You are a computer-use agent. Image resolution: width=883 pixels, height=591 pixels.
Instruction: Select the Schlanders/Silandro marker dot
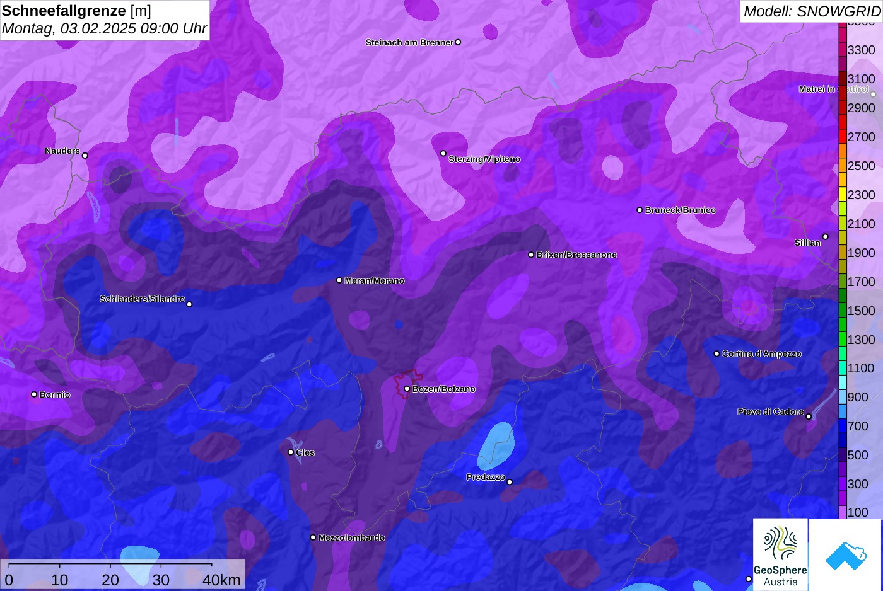click(189, 304)
